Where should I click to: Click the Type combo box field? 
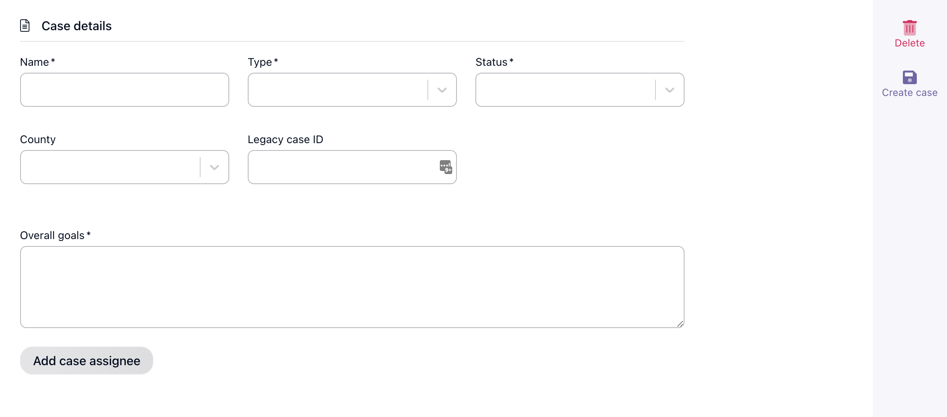tap(337, 90)
